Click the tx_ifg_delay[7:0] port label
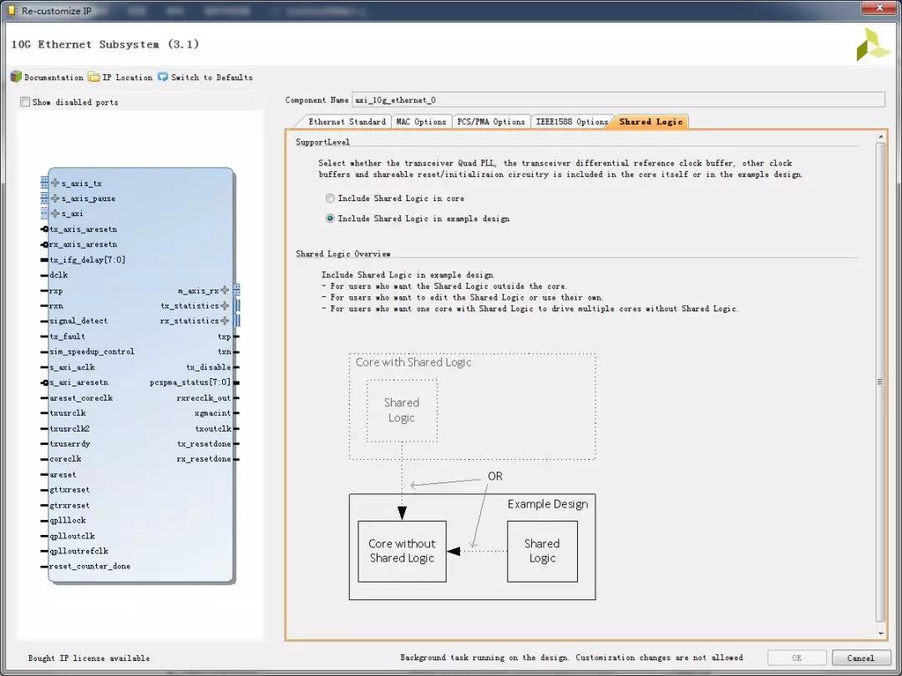The height and width of the screenshot is (676, 902). pos(88,260)
